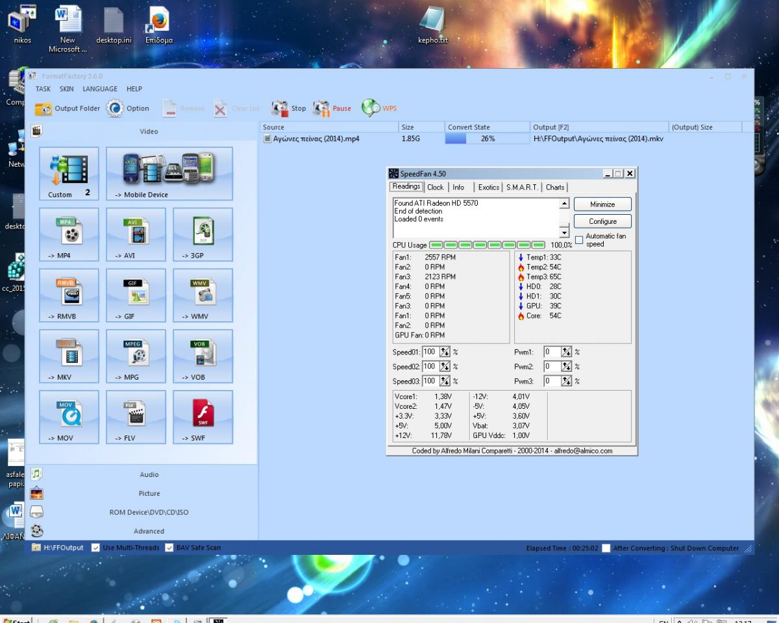This screenshot has height=623, width=779.
Task: Click the Output [F2] column header
Action: pyautogui.click(x=599, y=127)
